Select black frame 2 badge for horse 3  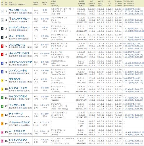(x=2, y=29)
